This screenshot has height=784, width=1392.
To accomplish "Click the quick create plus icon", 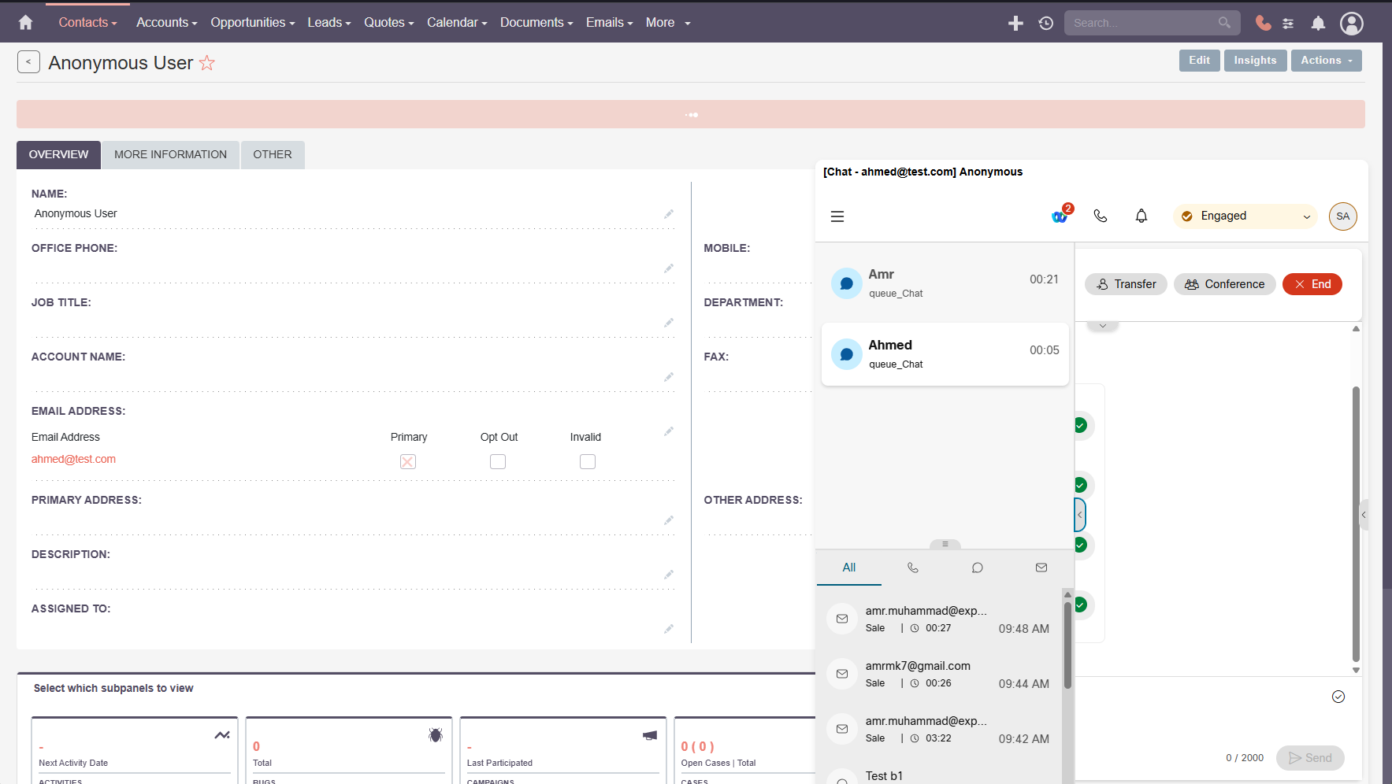I will click(x=1015, y=23).
